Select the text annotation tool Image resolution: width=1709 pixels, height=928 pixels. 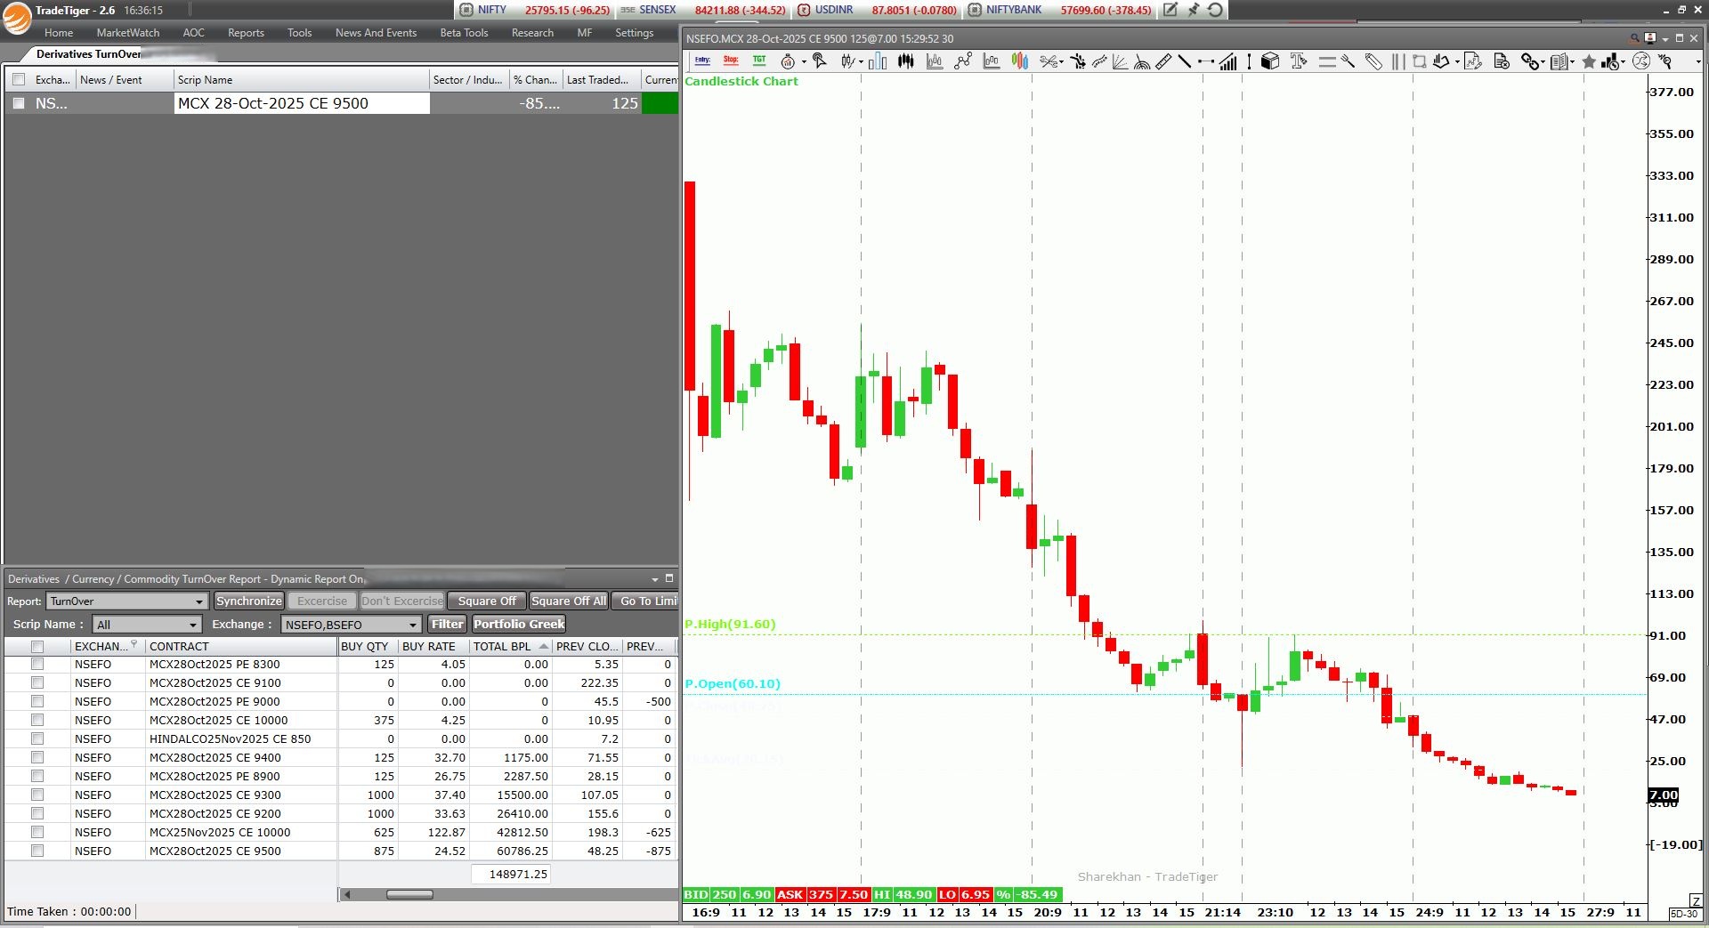(x=1298, y=61)
